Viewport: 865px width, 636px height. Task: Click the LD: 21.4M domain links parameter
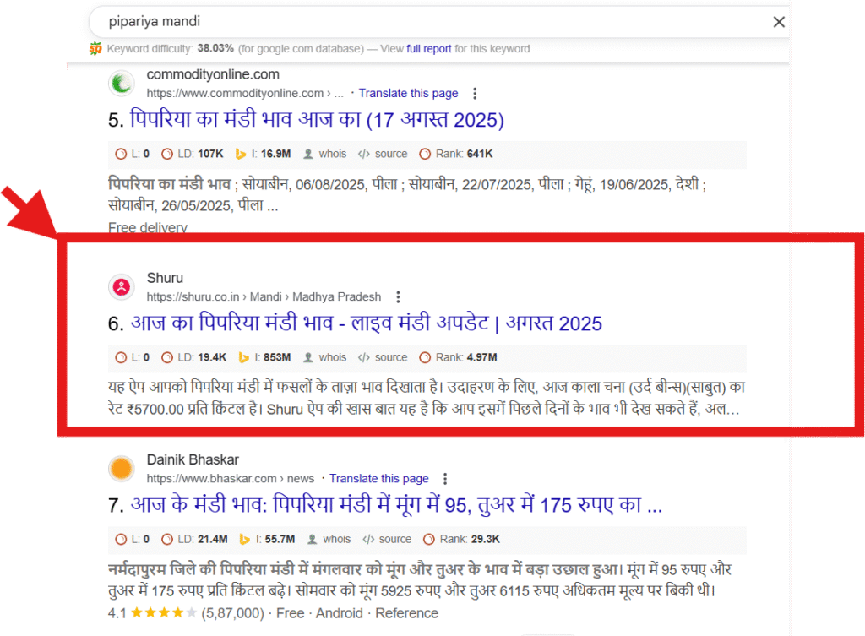pos(194,539)
